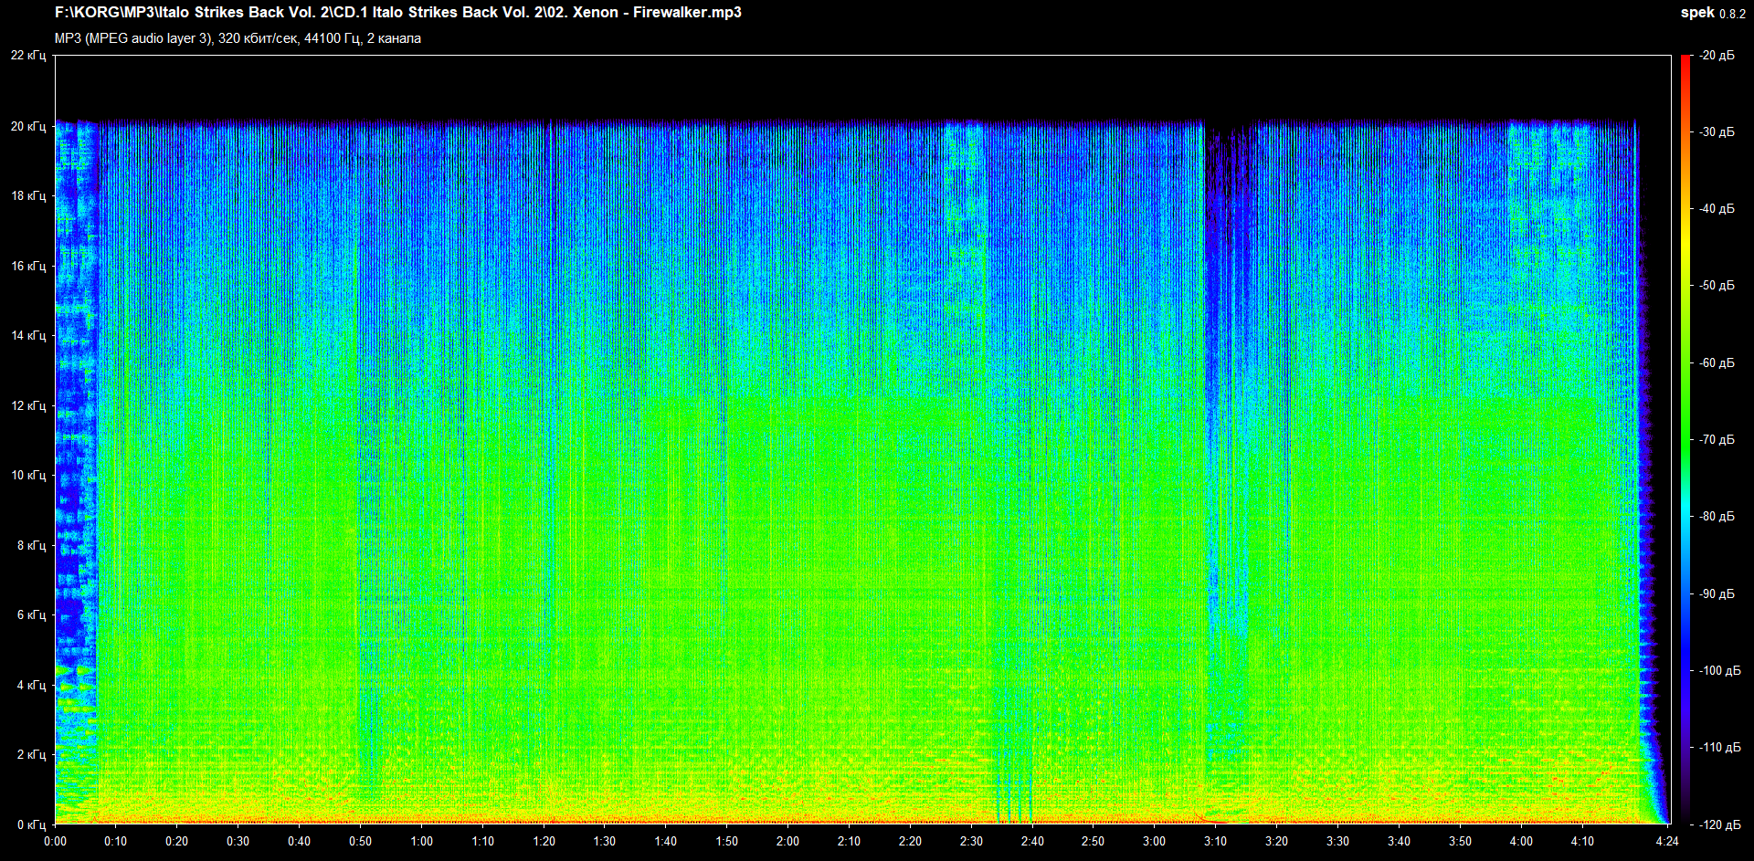This screenshot has height=861, width=1754.
Task: Select the 1:00 time axis marker
Action: tap(421, 841)
